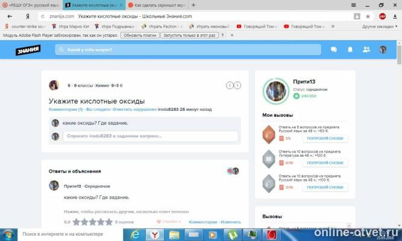
Task: Open Windows Start button
Action: pyautogui.click(x=8, y=235)
